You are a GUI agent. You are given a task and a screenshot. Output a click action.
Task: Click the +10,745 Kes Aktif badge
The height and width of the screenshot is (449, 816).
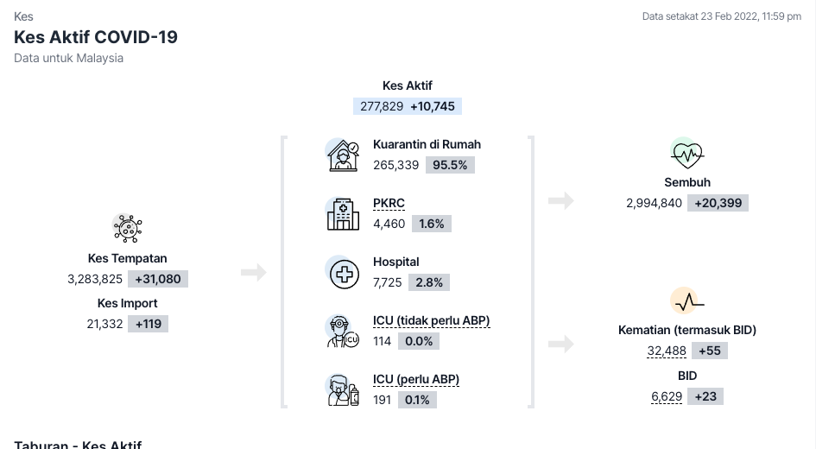(434, 107)
